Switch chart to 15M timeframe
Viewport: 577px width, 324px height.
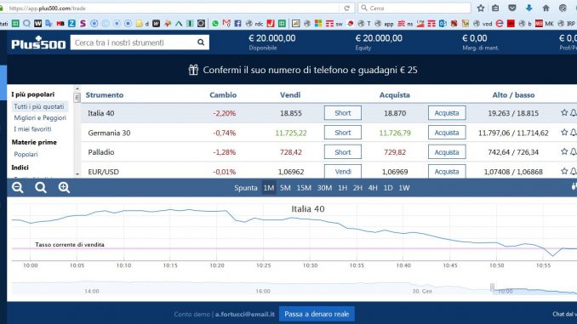[x=304, y=188]
